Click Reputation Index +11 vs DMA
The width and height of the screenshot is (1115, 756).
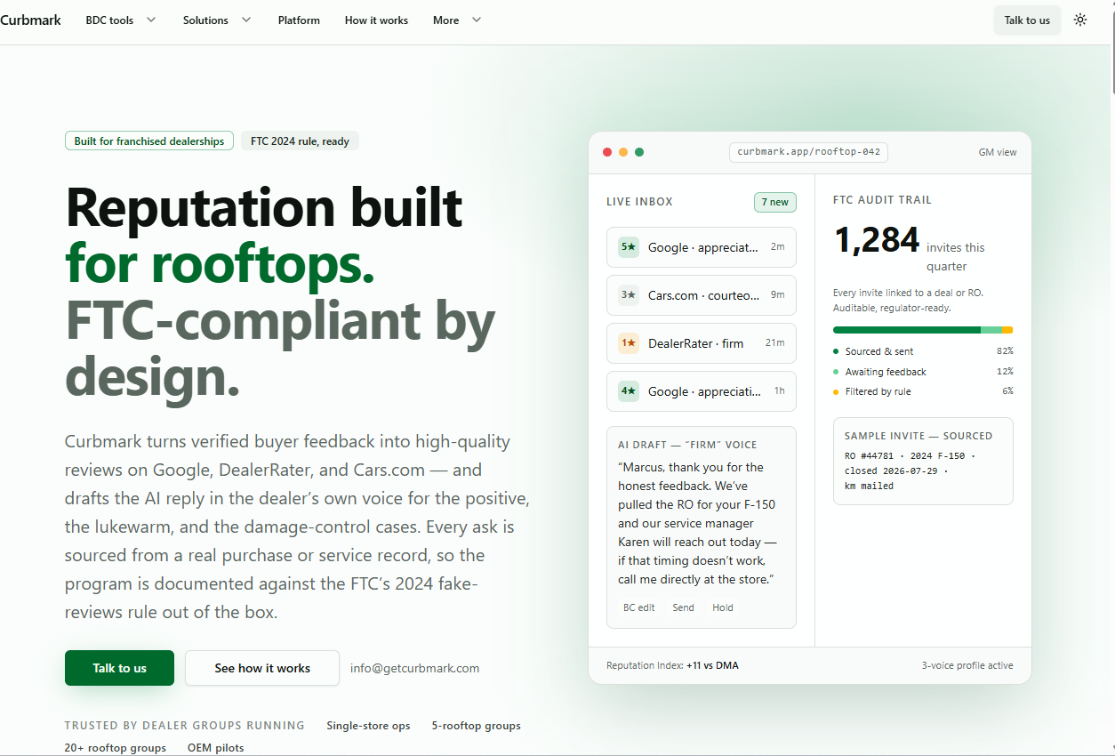point(672,665)
